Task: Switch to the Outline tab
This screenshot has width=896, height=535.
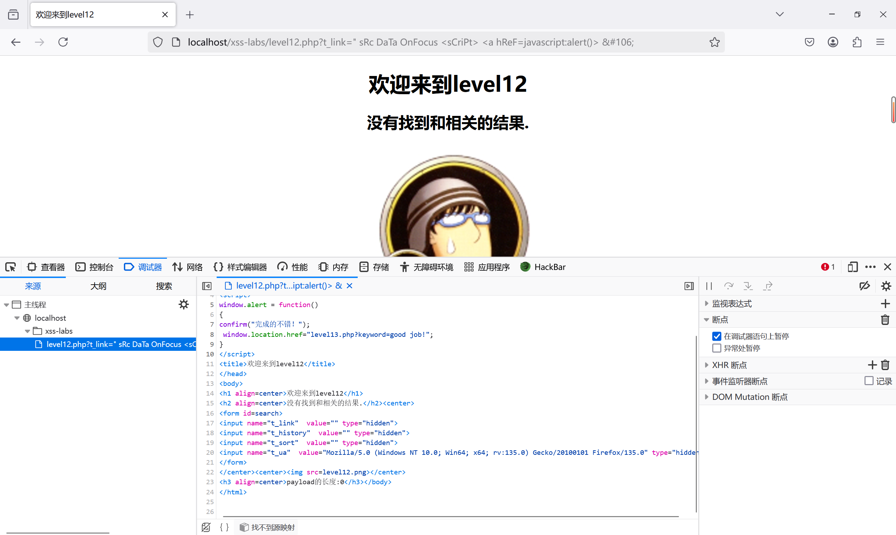Action: (x=98, y=286)
